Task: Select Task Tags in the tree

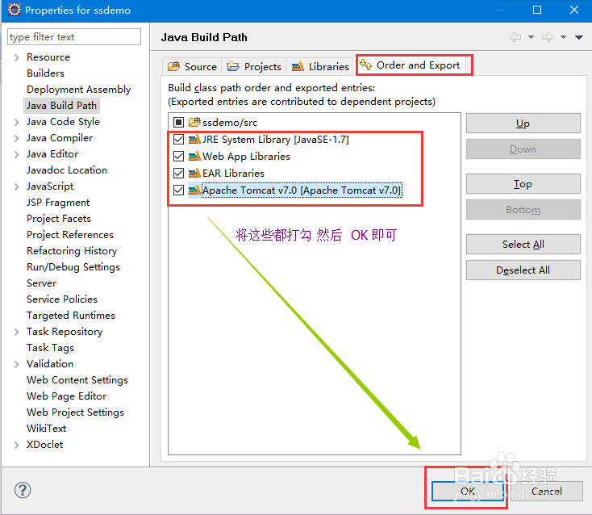Action: [50, 348]
